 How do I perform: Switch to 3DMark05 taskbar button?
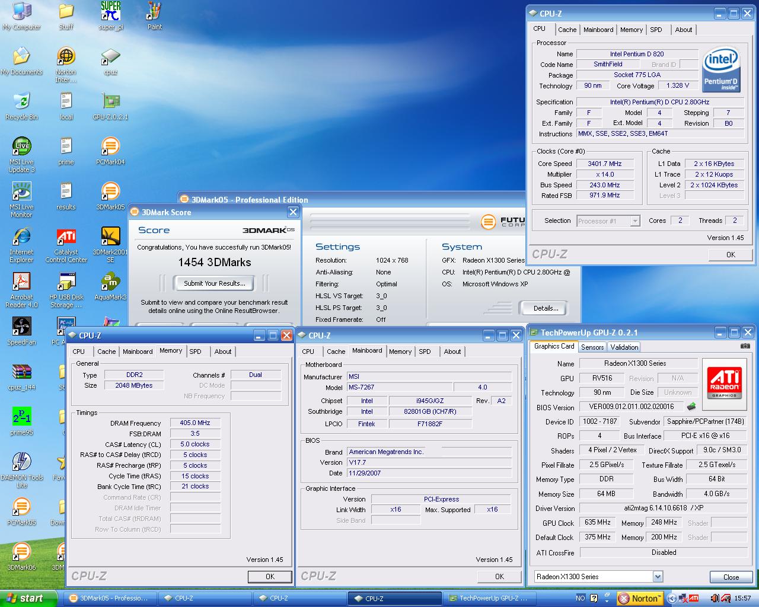(x=109, y=598)
